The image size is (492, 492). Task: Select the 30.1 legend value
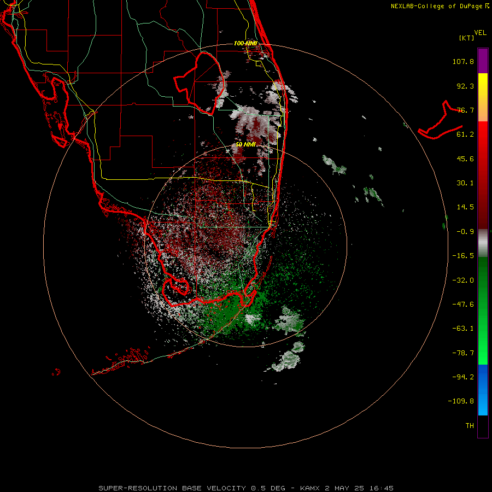465,183
